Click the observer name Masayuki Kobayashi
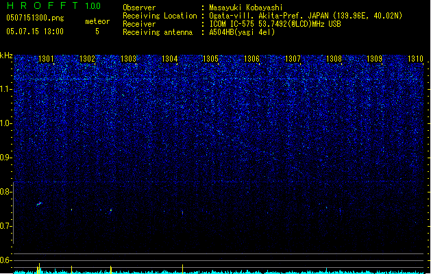This screenshot has width=431, height=274. point(246,8)
